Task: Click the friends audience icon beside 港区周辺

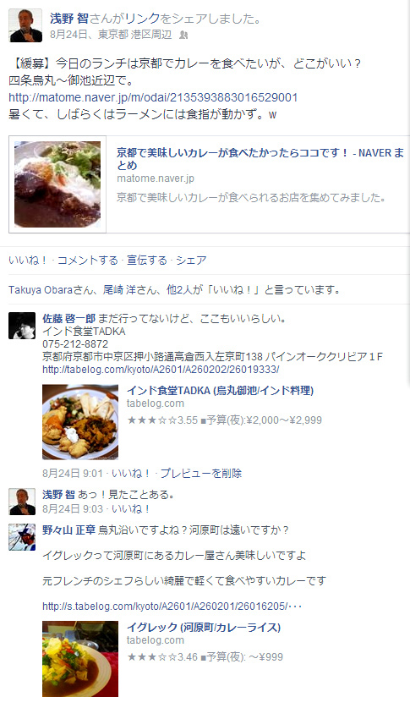Action: coord(183,35)
